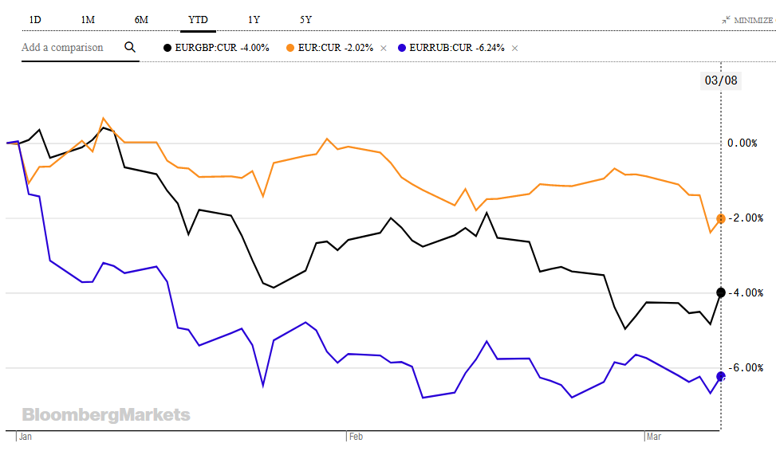776x455 pixels.
Task: Click the blue endpoint marker at -6.00%
Action: 721,376
